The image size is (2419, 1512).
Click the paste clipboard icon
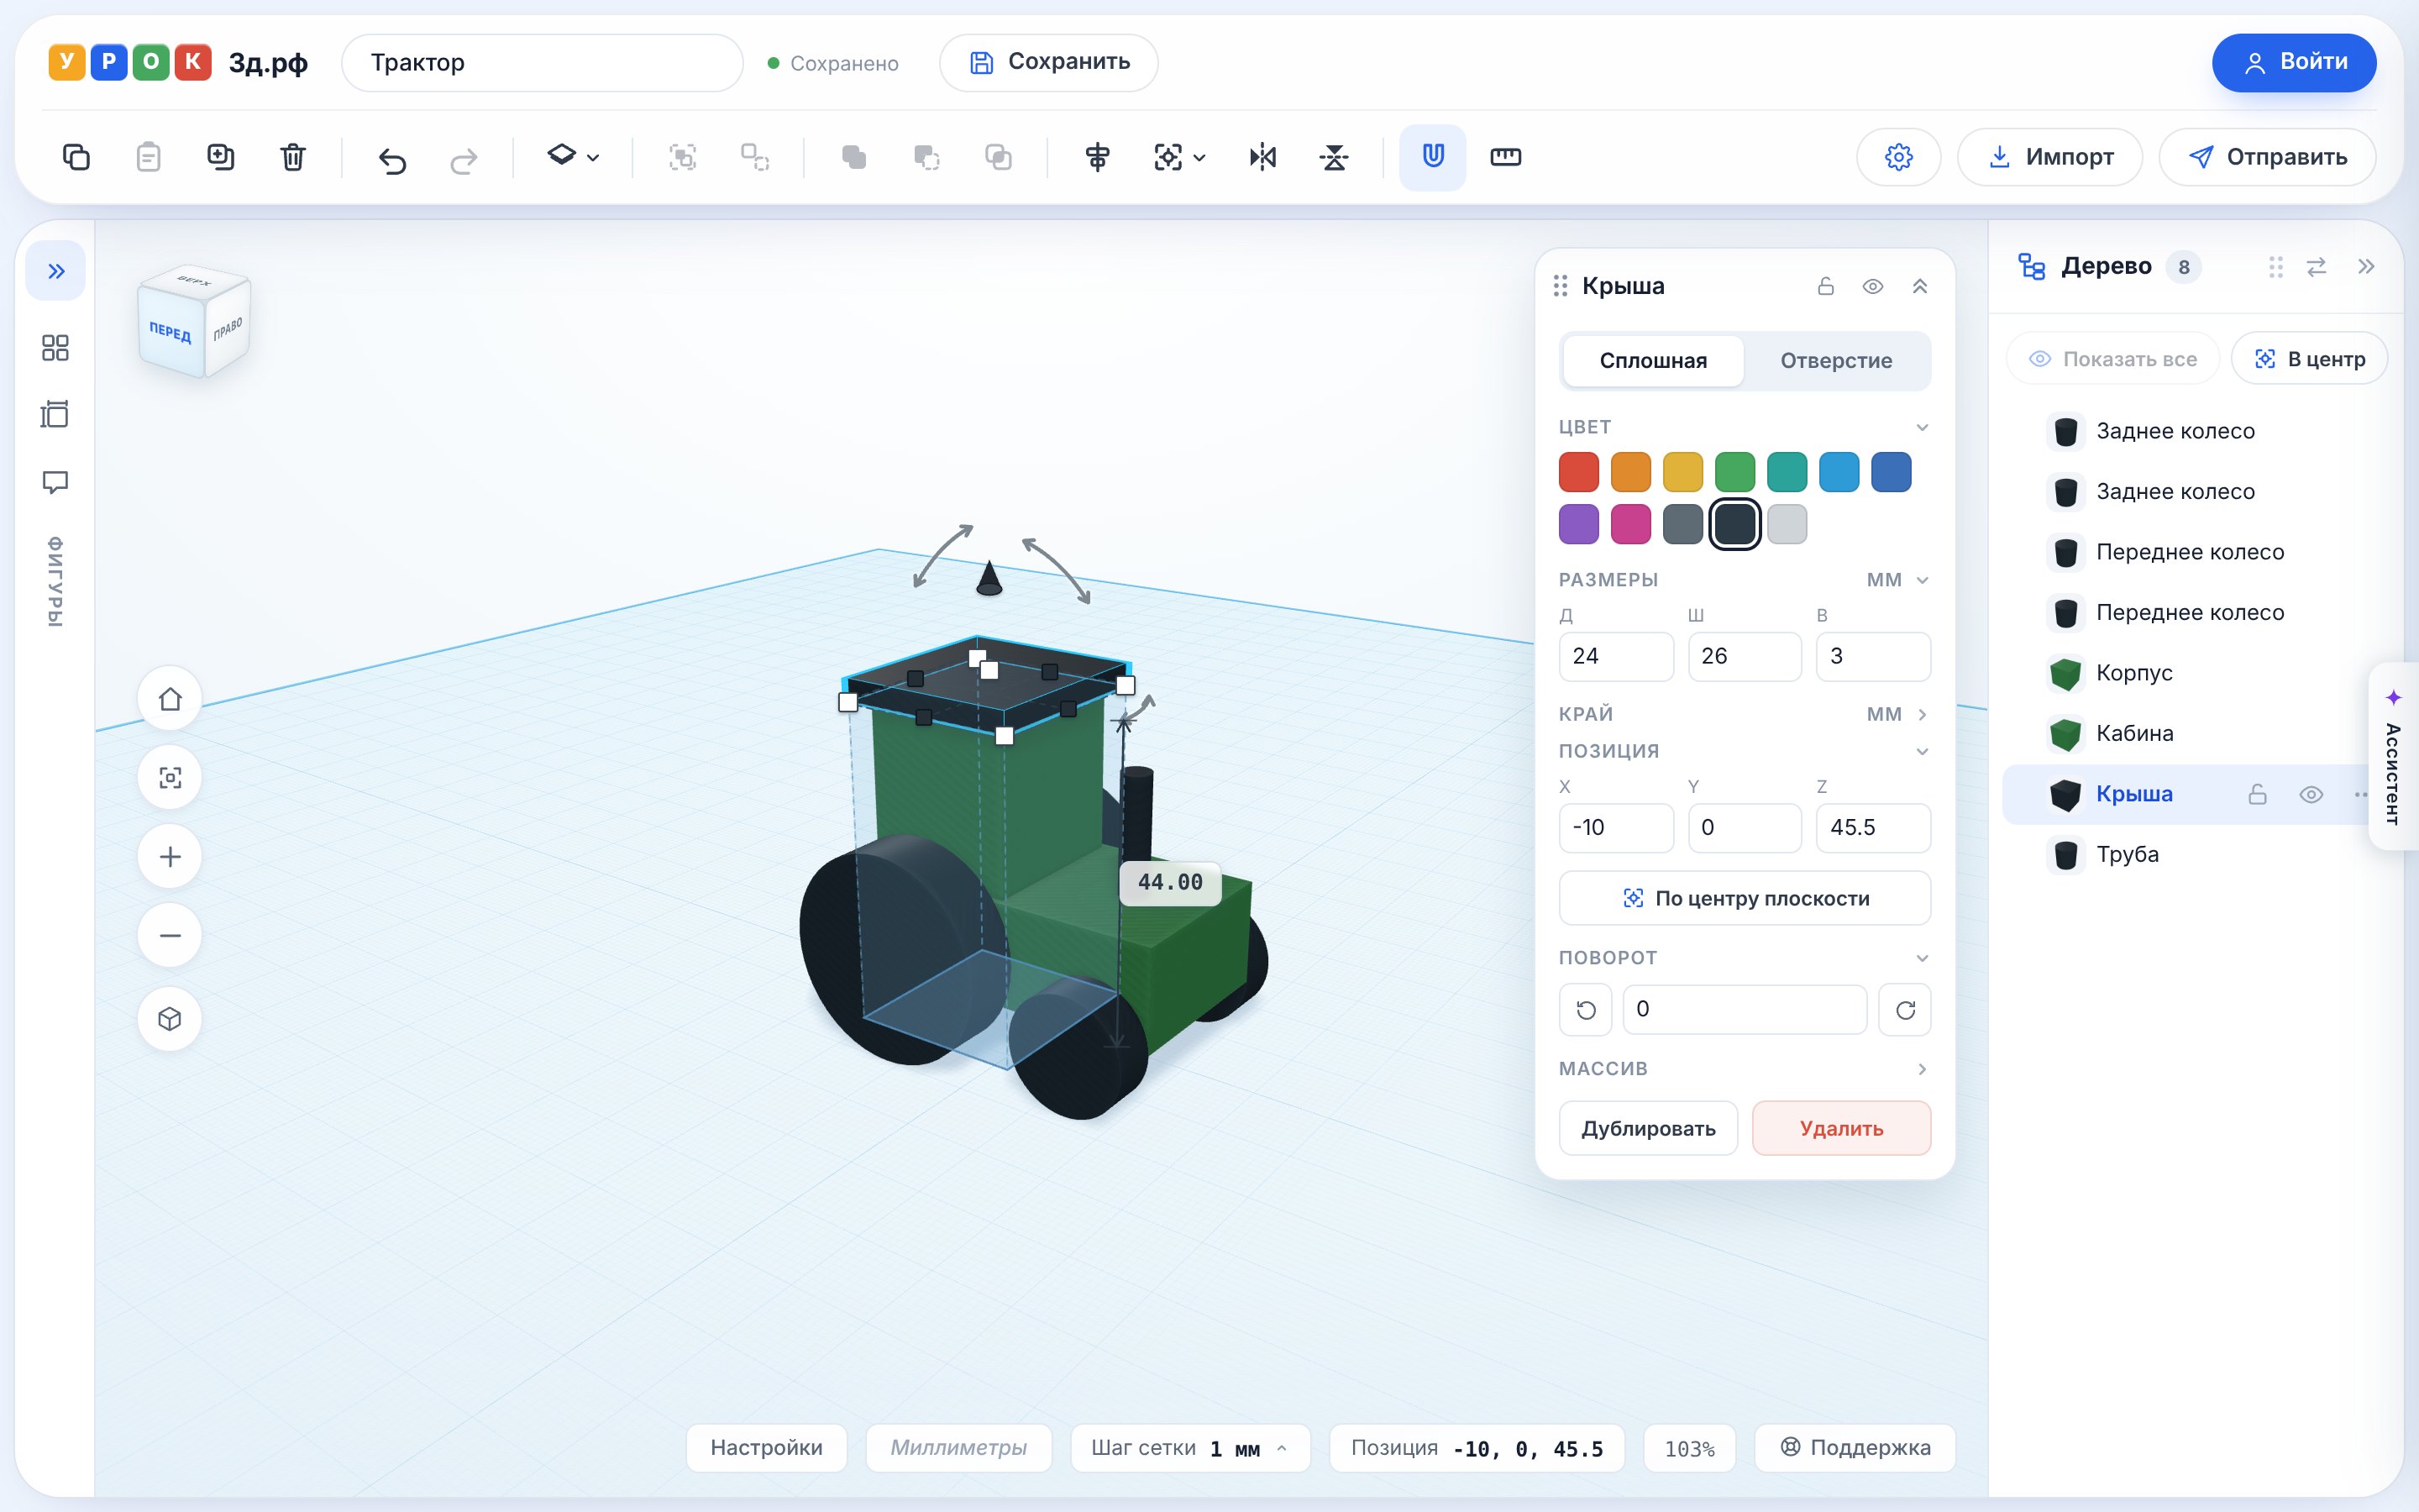click(x=148, y=157)
